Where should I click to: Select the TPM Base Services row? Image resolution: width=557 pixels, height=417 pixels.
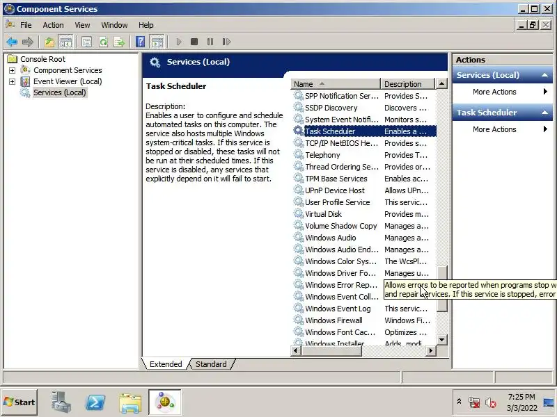pos(364,179)
